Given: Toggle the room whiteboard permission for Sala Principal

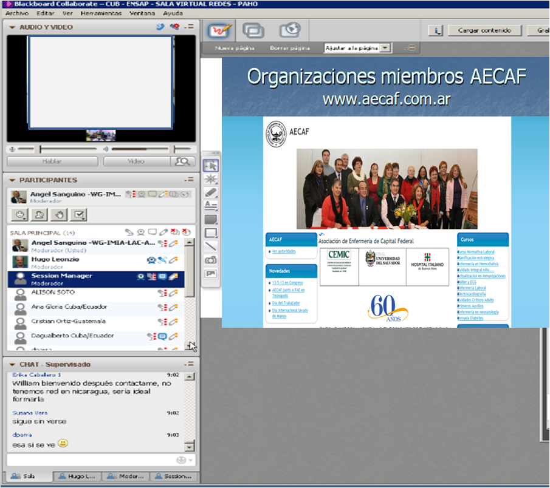Looking at the screenshot, I should click(163, 232).
